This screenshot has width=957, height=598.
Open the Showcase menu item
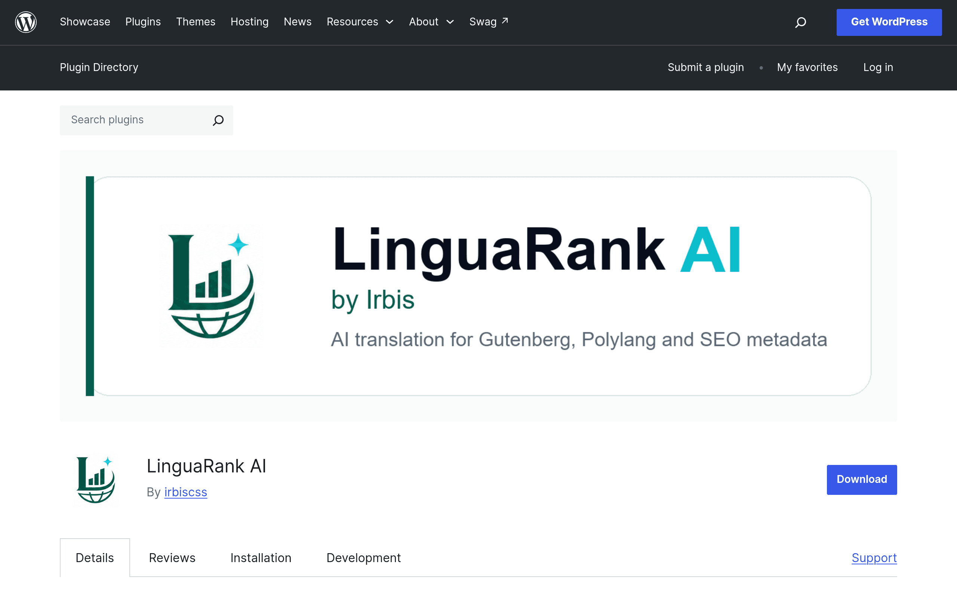tap(85, 22)
